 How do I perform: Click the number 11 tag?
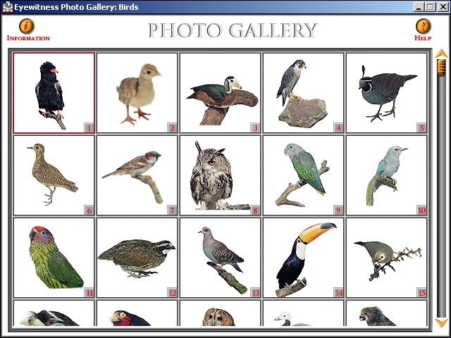(89, 293)
